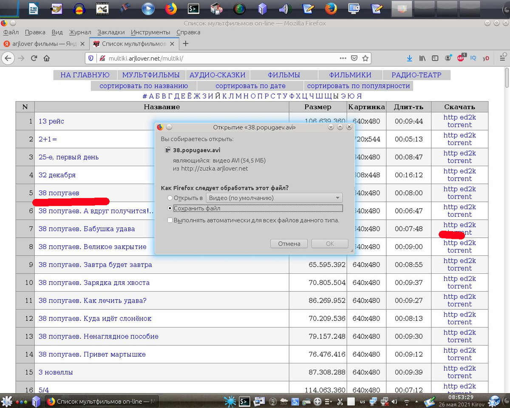This screenshot has width=510, height=408.
Task: Open the yD extension icon
Action: click(x=486, y=58)
